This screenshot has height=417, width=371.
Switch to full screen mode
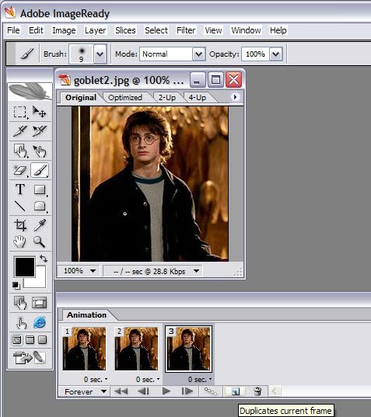click(42, 339)
